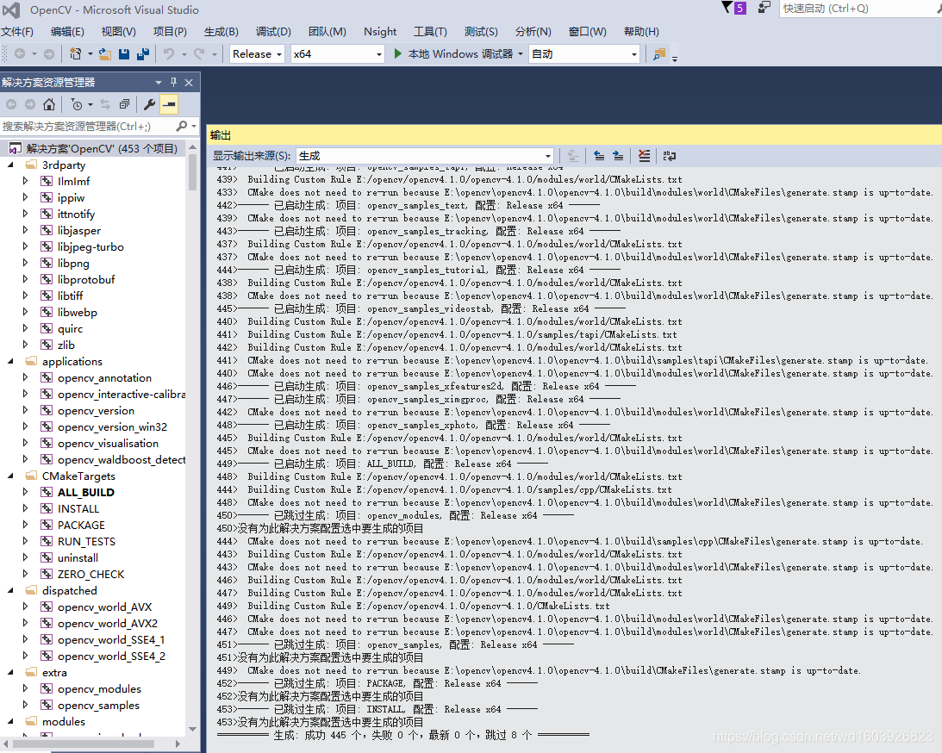Open the 显示输出来源 生成 dropdown
The width and height of the screenshot is (942, 753).
[x=425, y=156]
